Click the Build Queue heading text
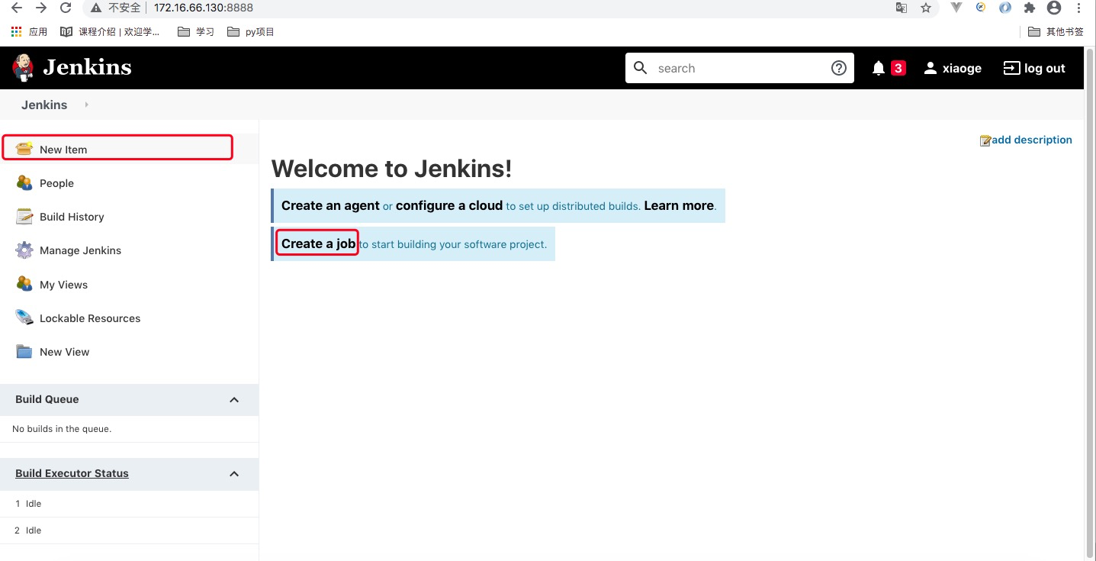The height and width of the screenshot is (561, 1096). [x=47, y=399]
